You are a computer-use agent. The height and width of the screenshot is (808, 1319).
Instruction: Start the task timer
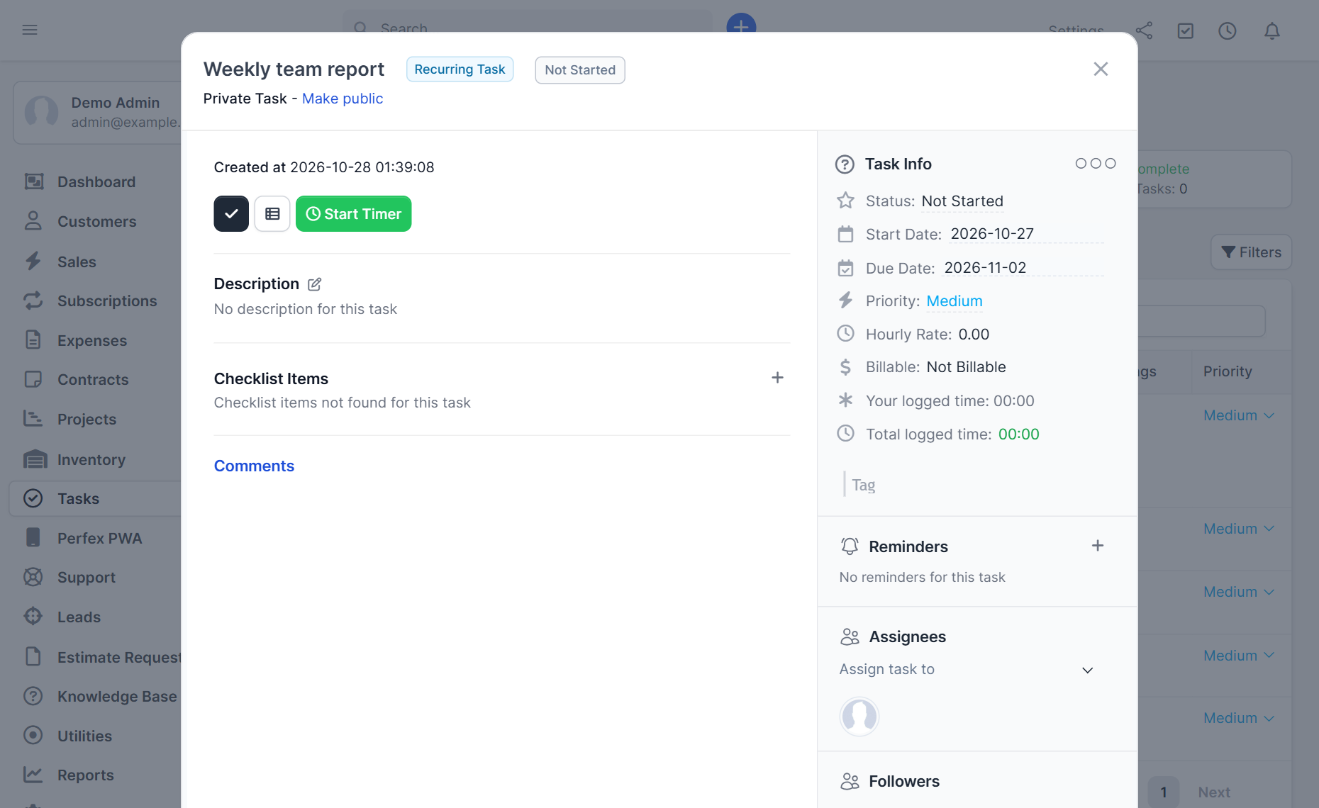[354, 214]
